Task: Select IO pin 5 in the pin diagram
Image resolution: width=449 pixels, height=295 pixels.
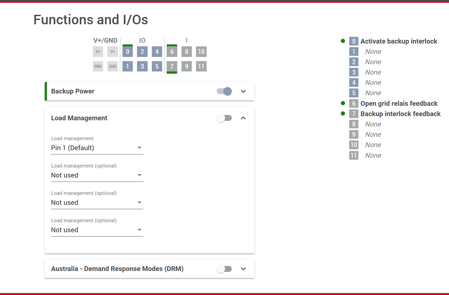Action: (x=157, y=66)
